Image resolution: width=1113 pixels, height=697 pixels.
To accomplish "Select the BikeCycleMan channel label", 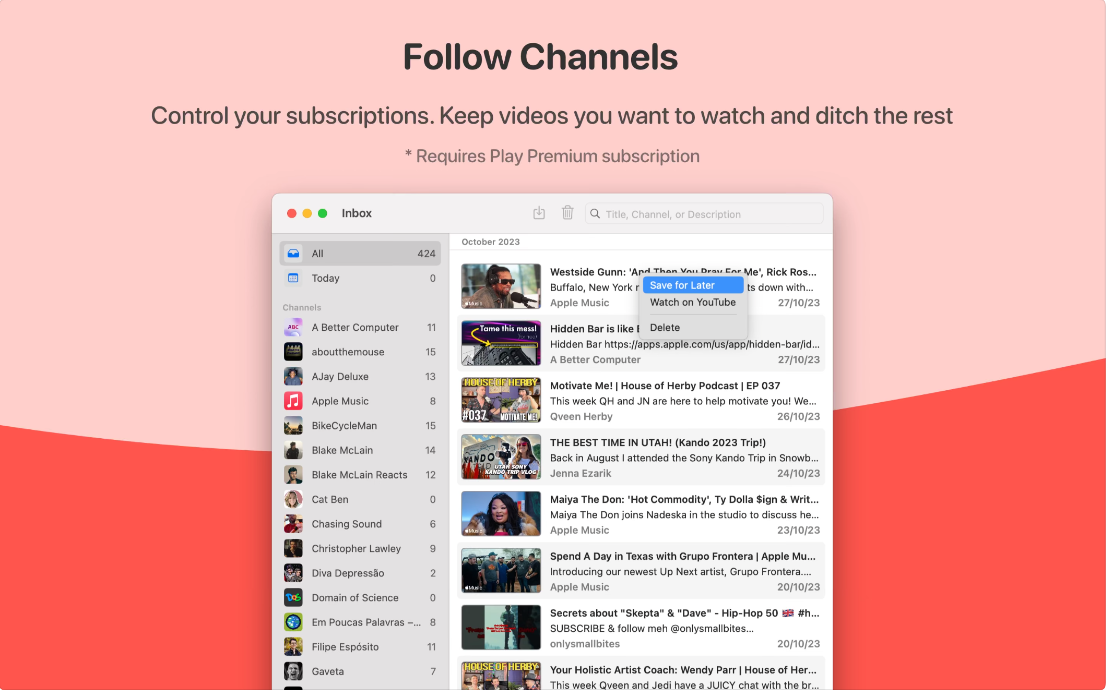I will click(x=345, y=426).
